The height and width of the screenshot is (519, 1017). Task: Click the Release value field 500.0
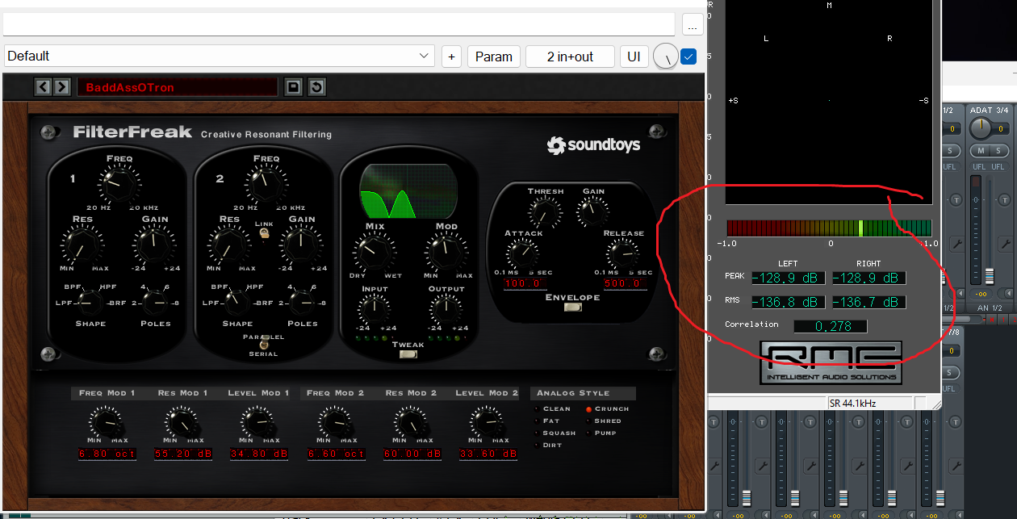pyautogui.click(x=626, y=283)
